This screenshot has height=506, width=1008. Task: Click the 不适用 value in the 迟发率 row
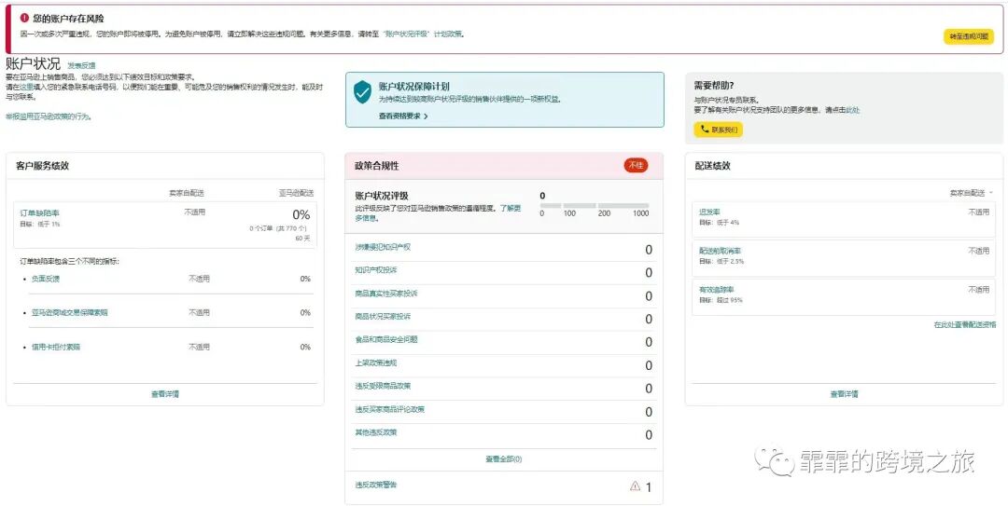[978, 212]
